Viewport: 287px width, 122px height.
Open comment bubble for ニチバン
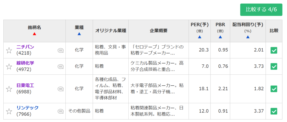point(61,50)
